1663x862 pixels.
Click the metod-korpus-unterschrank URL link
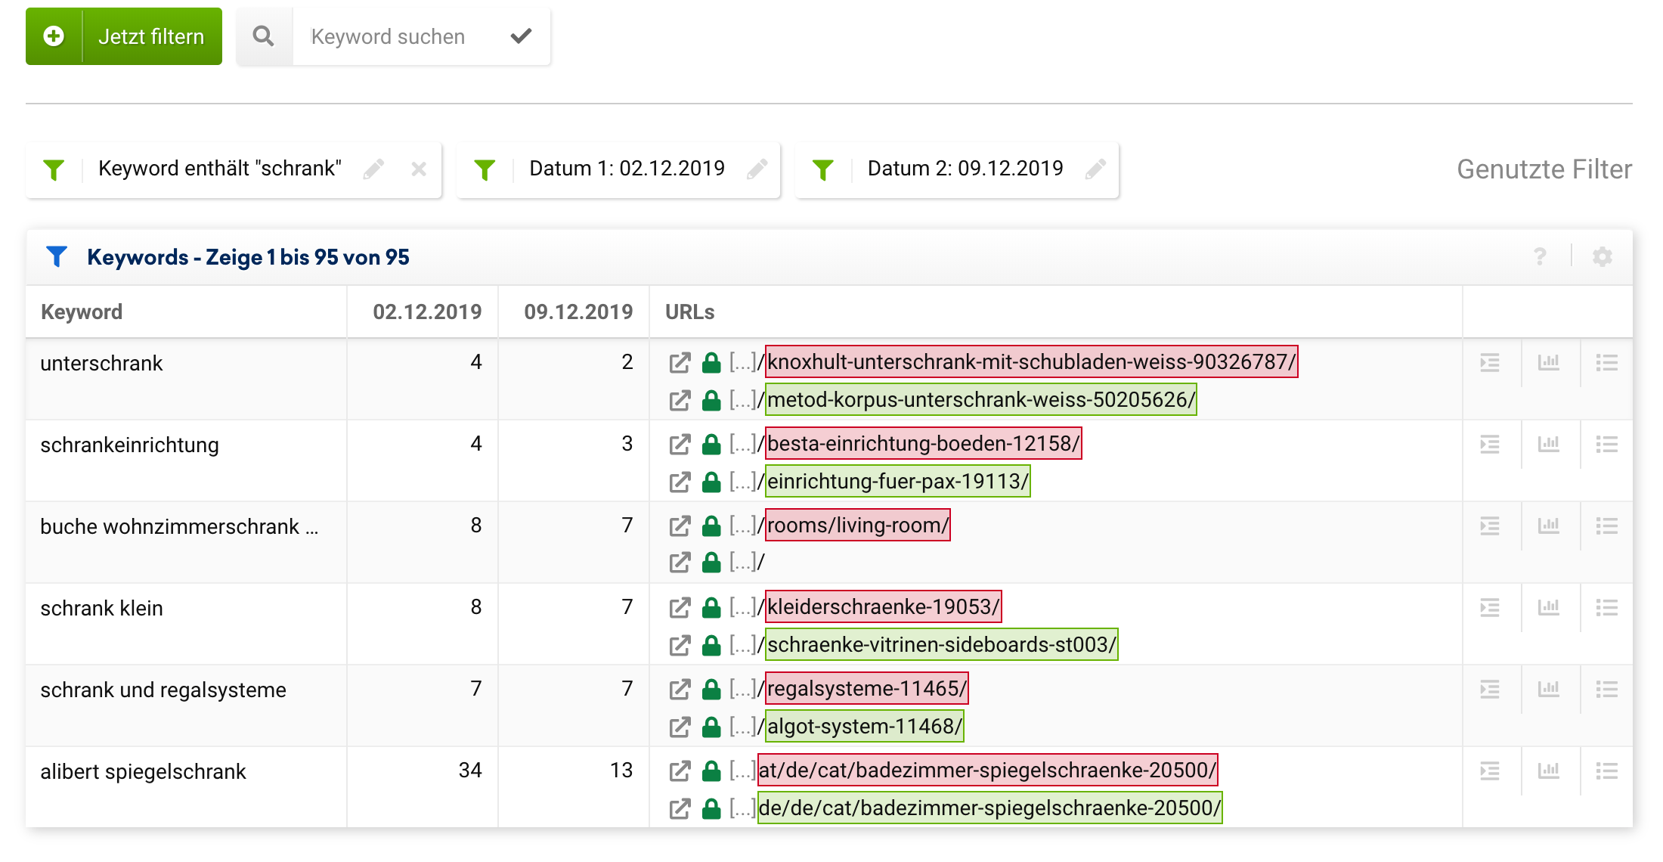(980, 400)
